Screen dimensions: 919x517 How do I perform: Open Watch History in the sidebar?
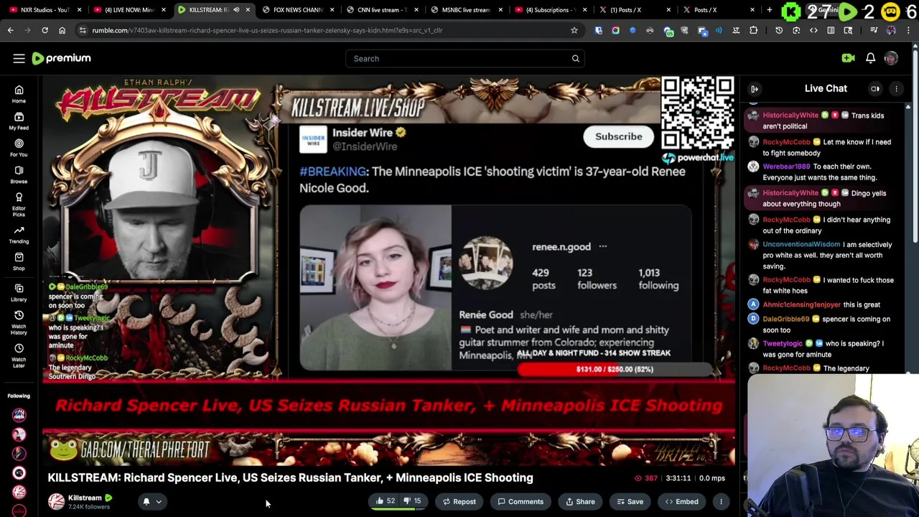19,322
